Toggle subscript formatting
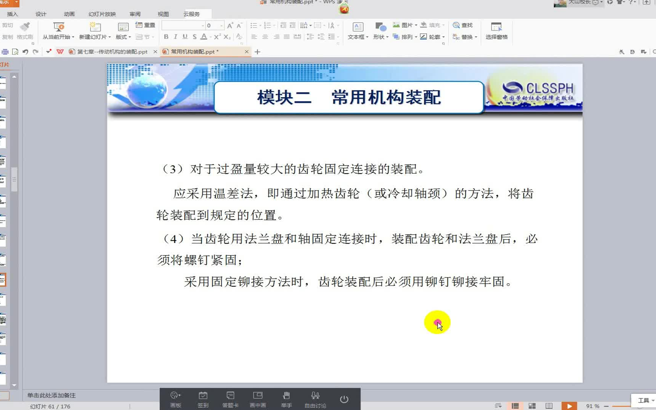 pyautogui.click(x=227, y=37)
